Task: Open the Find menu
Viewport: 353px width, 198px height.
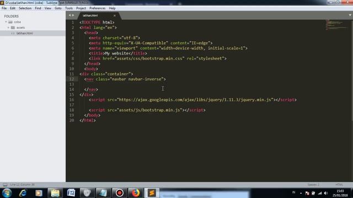Action: coord(38,8)
